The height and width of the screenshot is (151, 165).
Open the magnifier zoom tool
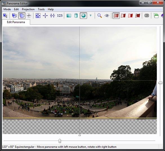99,16
